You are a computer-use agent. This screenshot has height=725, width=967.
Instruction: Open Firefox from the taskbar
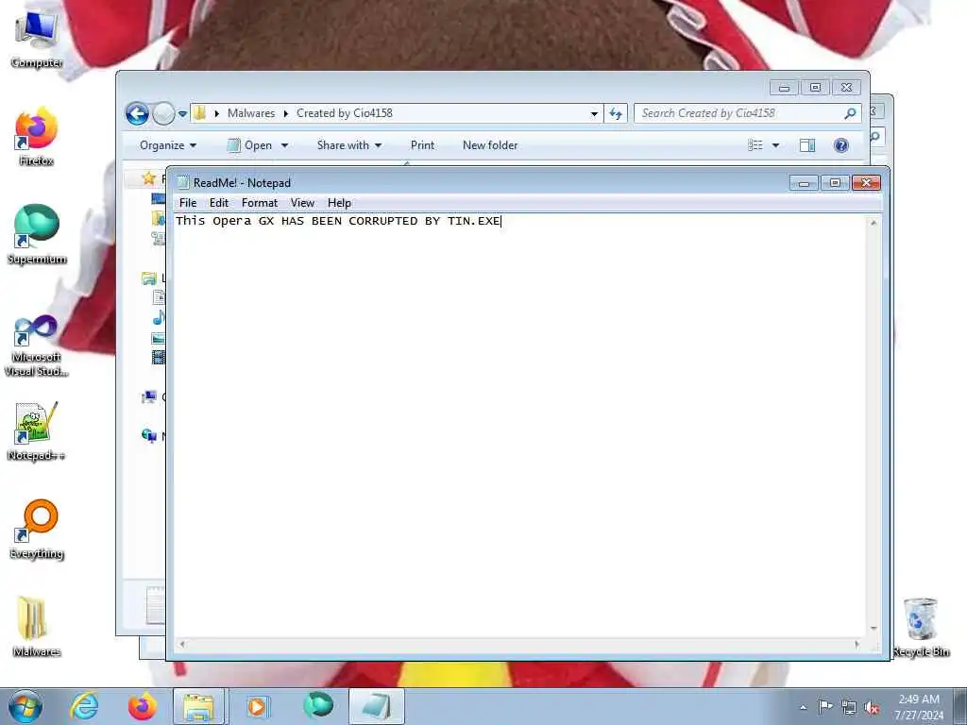142,706
